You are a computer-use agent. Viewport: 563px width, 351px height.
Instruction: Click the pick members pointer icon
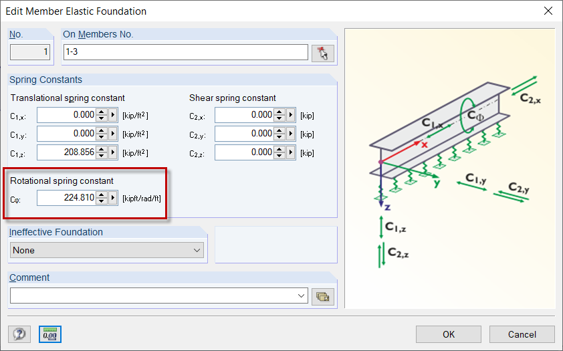coord(322,53)
